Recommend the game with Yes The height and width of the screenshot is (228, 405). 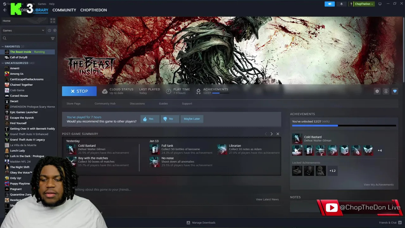[x=150, y=119]
